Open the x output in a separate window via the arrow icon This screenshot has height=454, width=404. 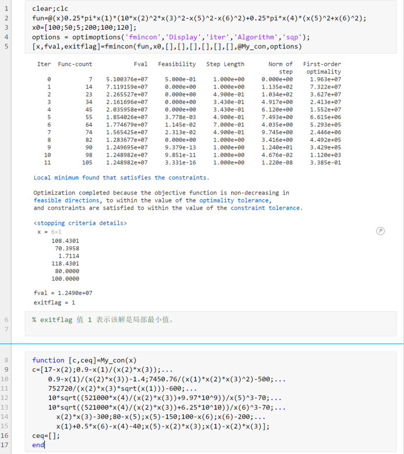(x=380, y=231)
